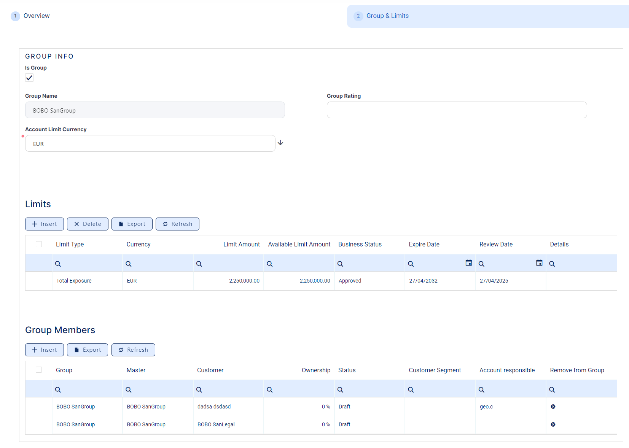
Task: Click remove icon for dadsa dsdasd member
Action: click(x=553, y=407)
